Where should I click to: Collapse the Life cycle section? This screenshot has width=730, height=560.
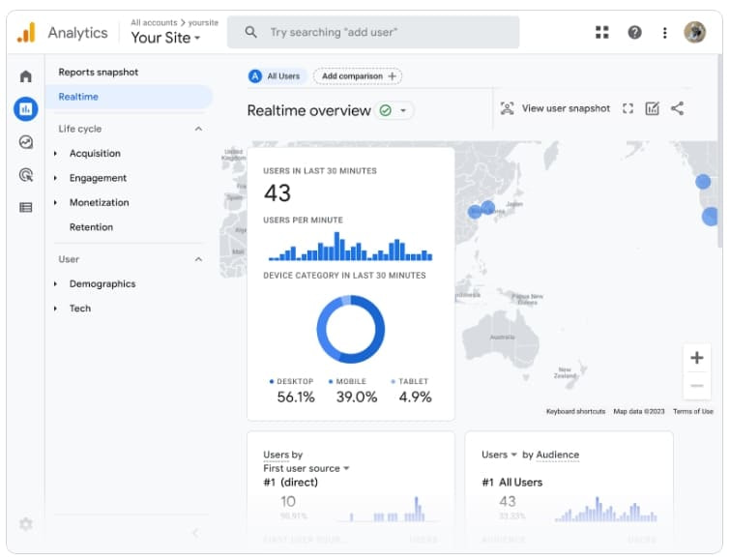[x=198, y=129]
